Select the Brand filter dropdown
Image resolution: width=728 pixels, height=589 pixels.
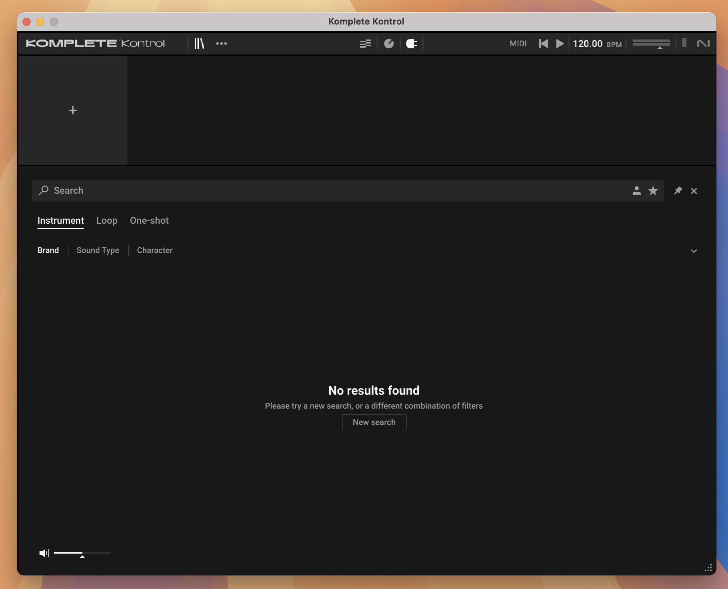click(x=47, y=250)
